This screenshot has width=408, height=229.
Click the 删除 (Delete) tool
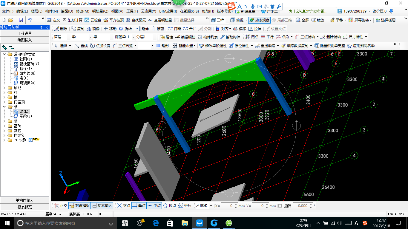point(61,29)
